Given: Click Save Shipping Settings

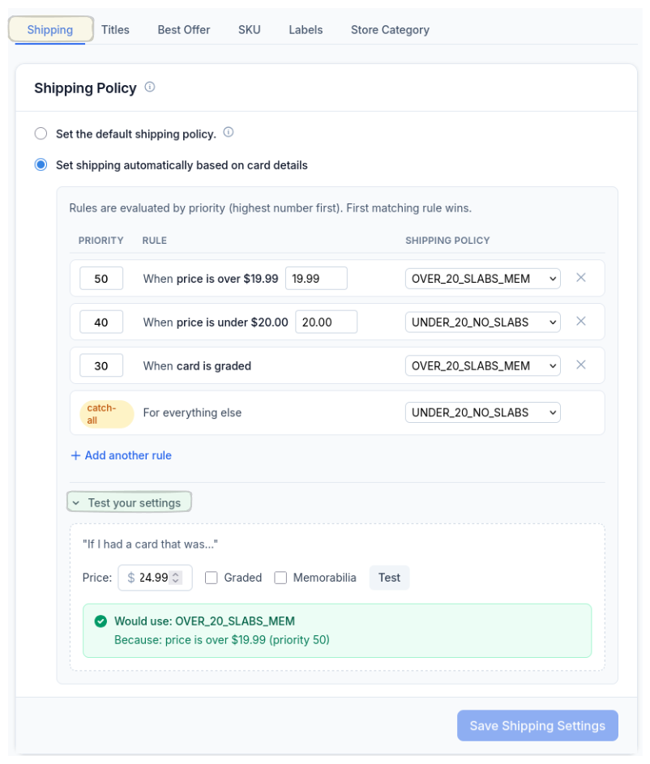Looking at the screenshot, I should 537,725.
